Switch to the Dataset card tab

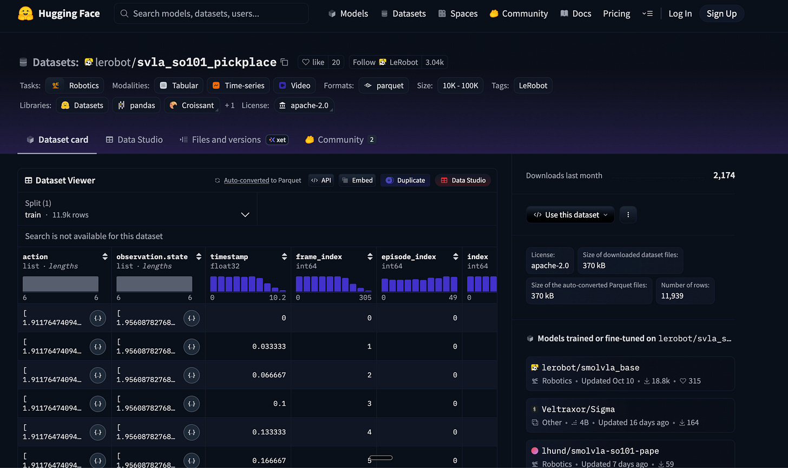click(57, 140)
